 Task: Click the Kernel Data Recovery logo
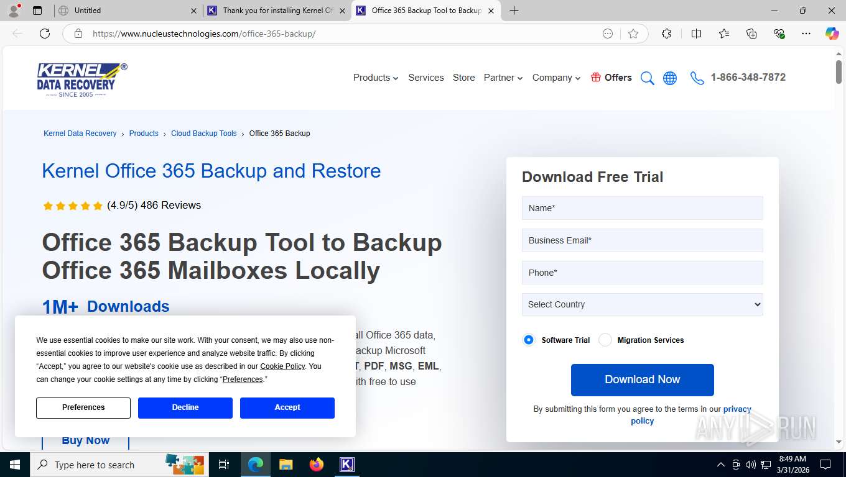[x=81, y=79]
